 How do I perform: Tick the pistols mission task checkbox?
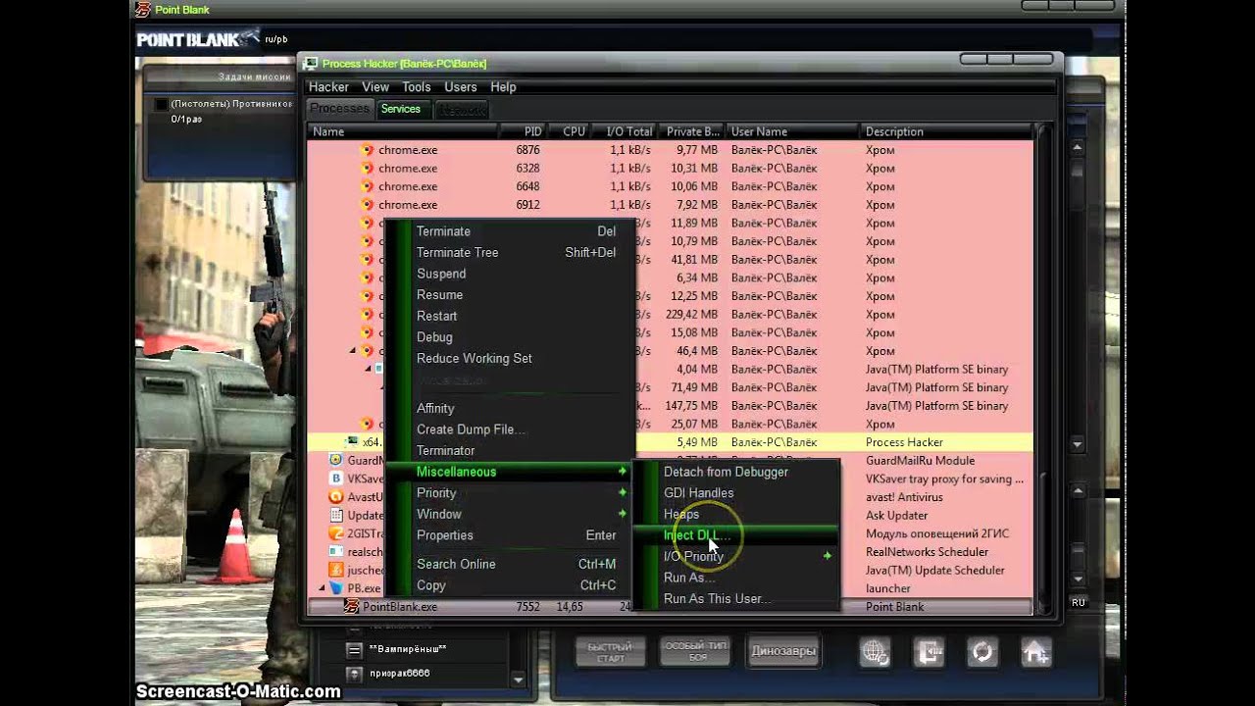pyautogui.click(x=162, y=104)
